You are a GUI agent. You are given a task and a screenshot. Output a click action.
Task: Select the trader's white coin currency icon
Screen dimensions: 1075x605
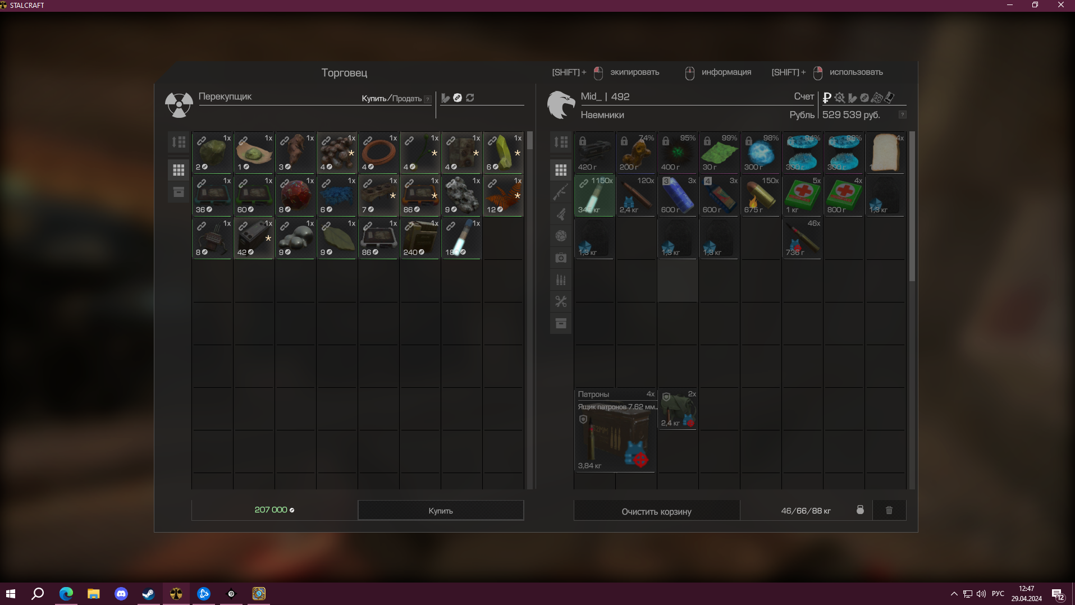coord(458,98)
